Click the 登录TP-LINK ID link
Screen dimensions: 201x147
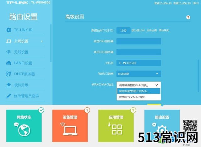163,3
